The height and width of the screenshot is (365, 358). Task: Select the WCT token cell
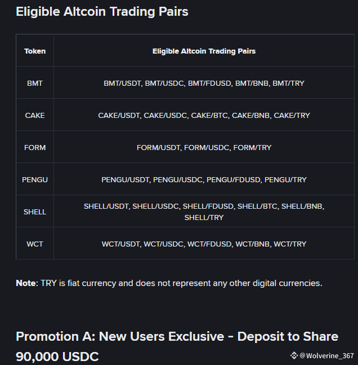pyautogui.click(x=35, y=244)
